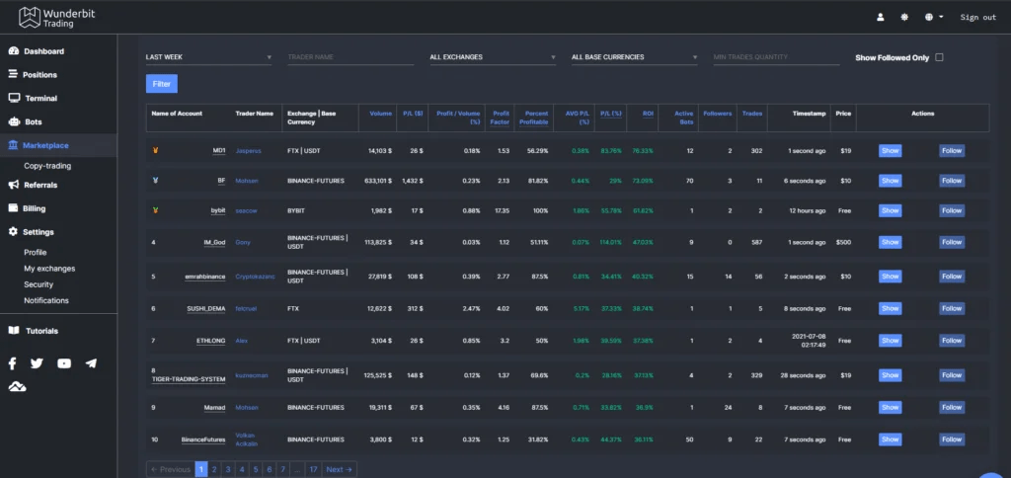1011x478 pixels.
Task: Click the YouTube icon
Action: pos(64,363)
